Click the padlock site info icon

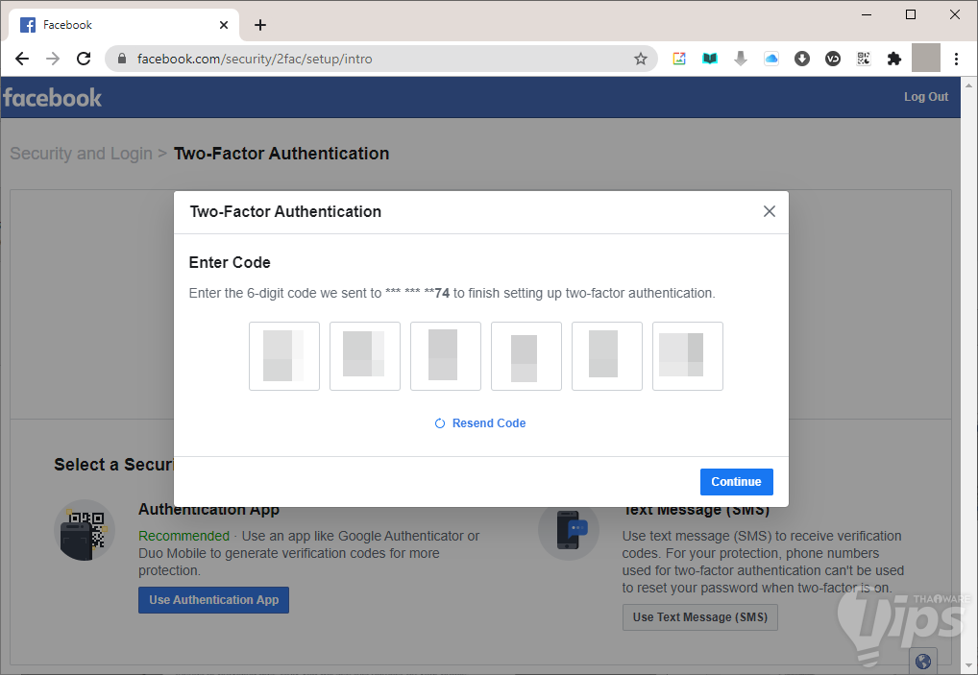click(122, 59)
